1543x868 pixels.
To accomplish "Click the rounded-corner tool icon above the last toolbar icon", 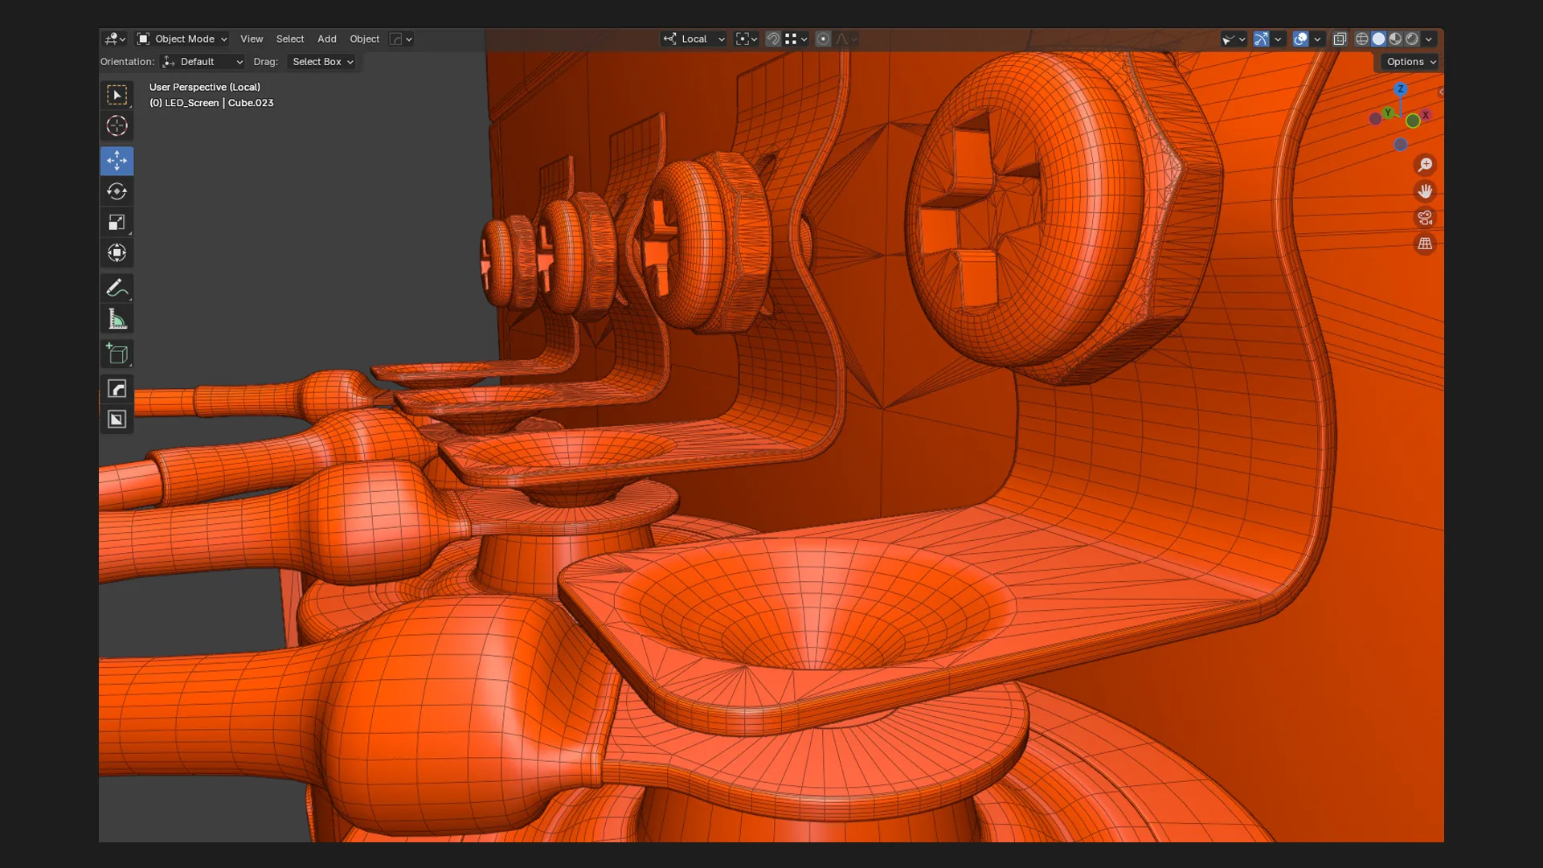I will tap(117, 389).
